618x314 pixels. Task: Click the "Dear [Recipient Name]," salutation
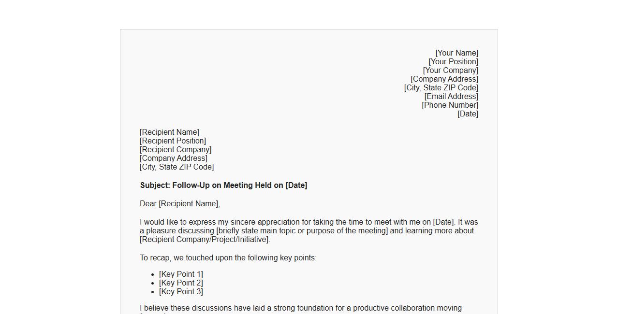tap(180, 204)
